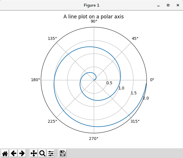Click the 135° angle label
Screen dimensions: 183x158
[52, 38]
